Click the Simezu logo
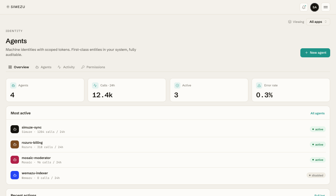Image resolution: width=336 pixels, height=196 pixels. tap(16, 7)
